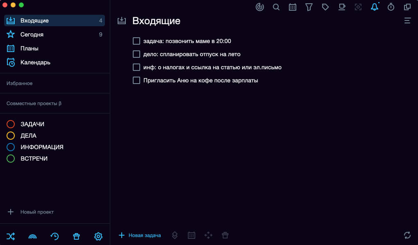Image resolution: width=418 pixels, height=245 pixels.
Task: Check the task 'спланировать отпуск на лето'
Action: click(x=136, y=54)
